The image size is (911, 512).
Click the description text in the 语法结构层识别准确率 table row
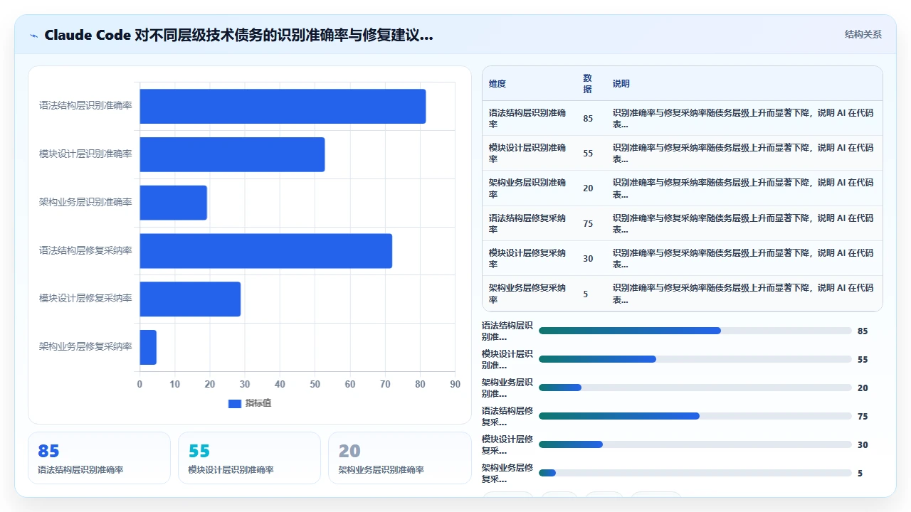(x=743, y=118)
